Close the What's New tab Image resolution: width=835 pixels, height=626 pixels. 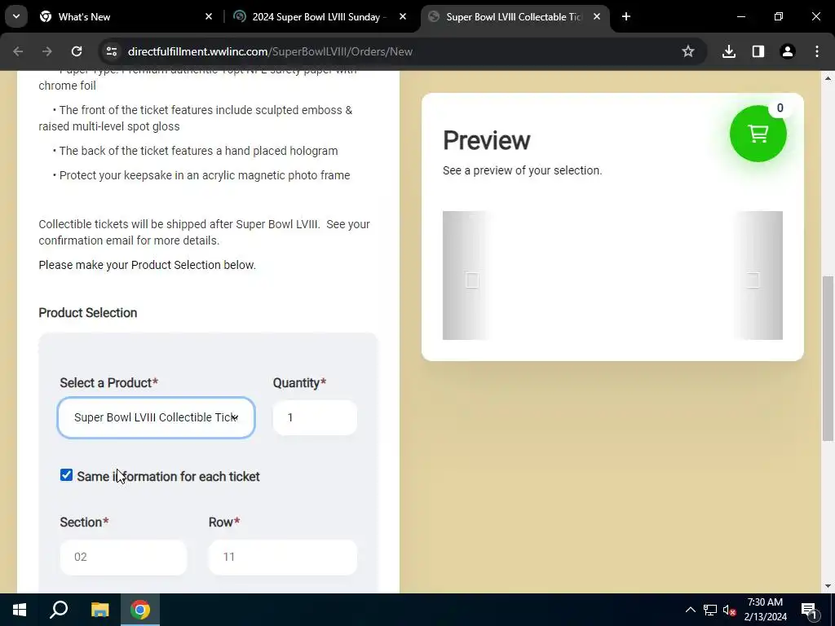pos(209,17)
